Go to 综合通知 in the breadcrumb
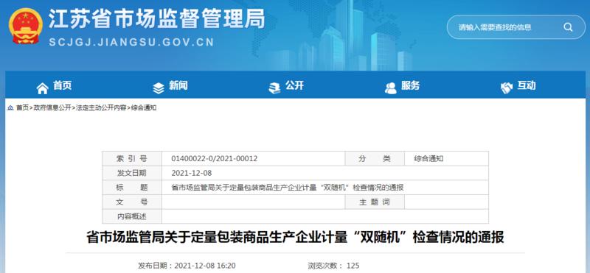 coord(143,108)
